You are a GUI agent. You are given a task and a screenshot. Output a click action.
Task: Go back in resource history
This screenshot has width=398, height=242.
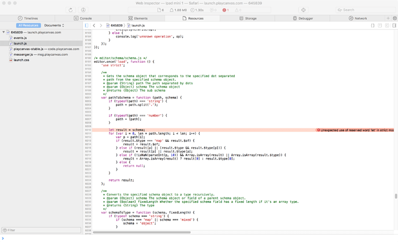pos(94,25)
